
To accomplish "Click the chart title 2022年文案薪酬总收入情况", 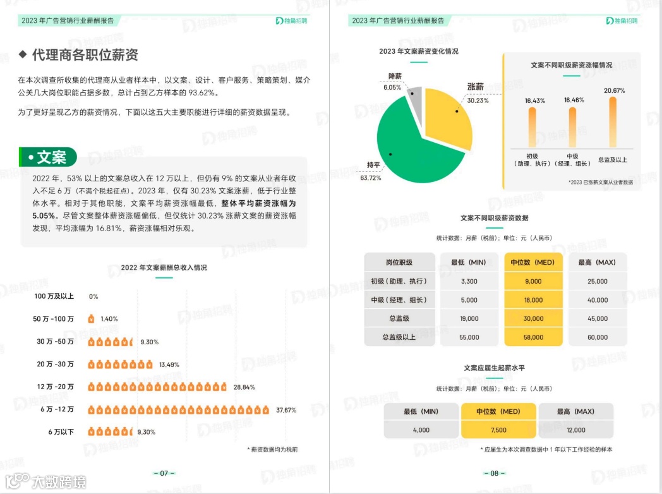I will click(x=164, y=268).
